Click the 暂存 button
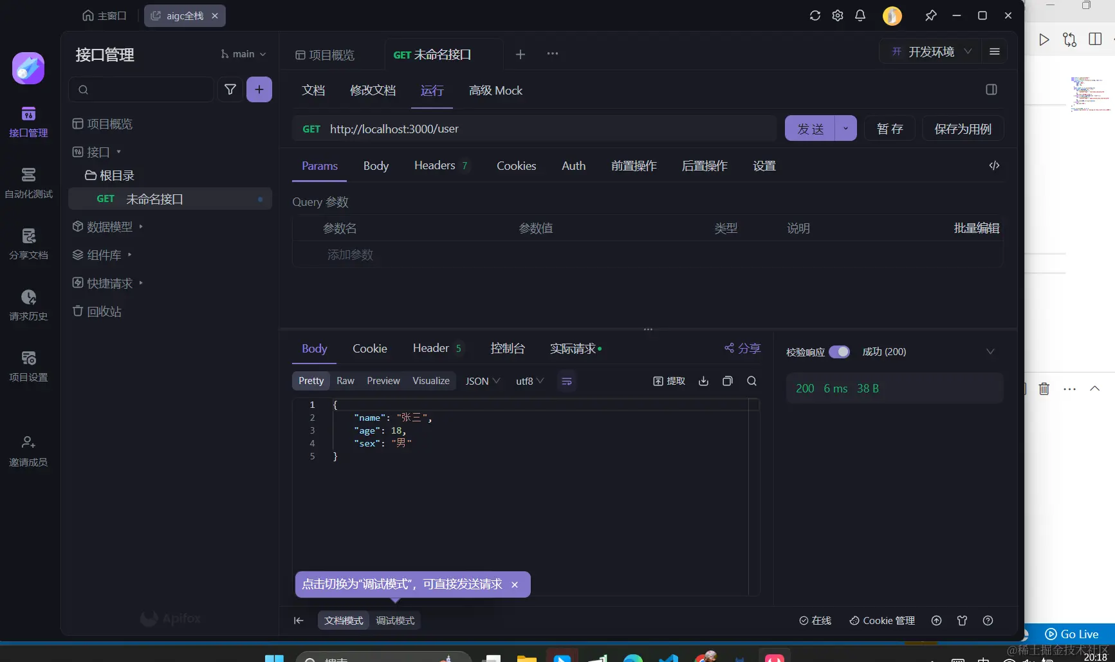 click(890, 129)
